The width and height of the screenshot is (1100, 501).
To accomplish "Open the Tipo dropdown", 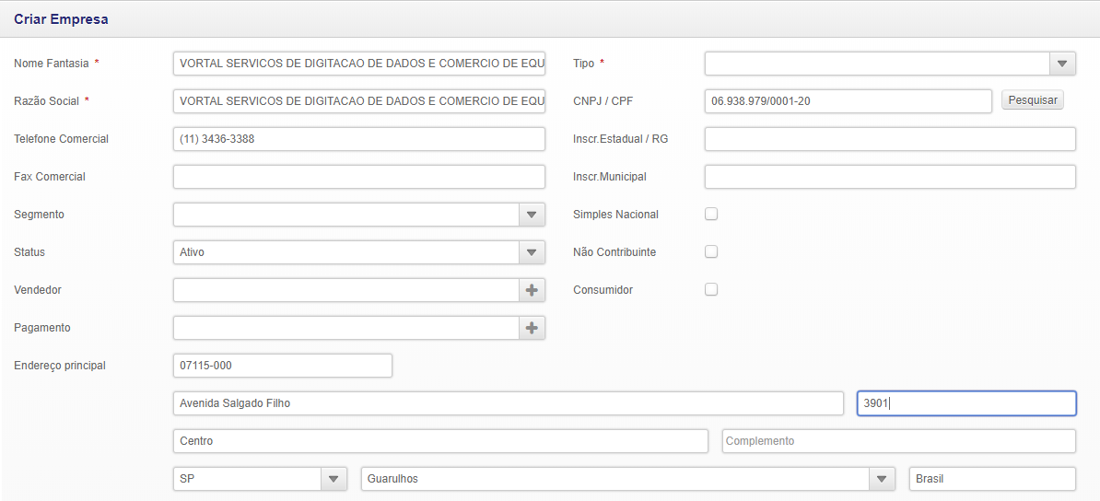I will [1062, 64].
